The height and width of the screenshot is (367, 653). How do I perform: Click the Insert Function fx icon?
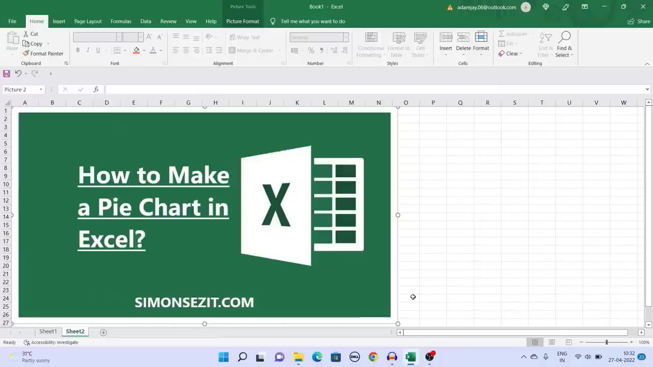tap(95, 89)
